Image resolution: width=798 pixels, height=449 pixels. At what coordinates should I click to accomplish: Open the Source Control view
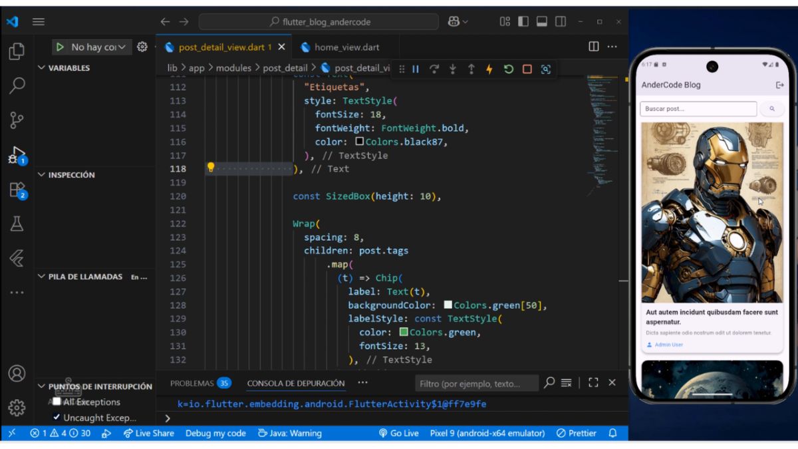click(x=17, y=120)
